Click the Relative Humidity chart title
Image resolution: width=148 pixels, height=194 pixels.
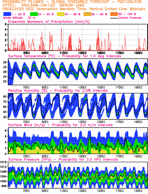click(58, 91)
